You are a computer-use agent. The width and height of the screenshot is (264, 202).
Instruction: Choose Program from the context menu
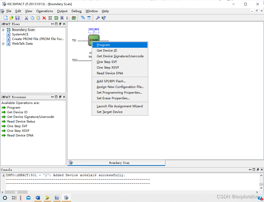pyautogui.click(x=120, y=45)
